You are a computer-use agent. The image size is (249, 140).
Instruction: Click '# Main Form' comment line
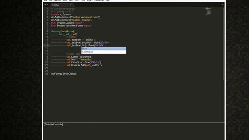[74, 54]
